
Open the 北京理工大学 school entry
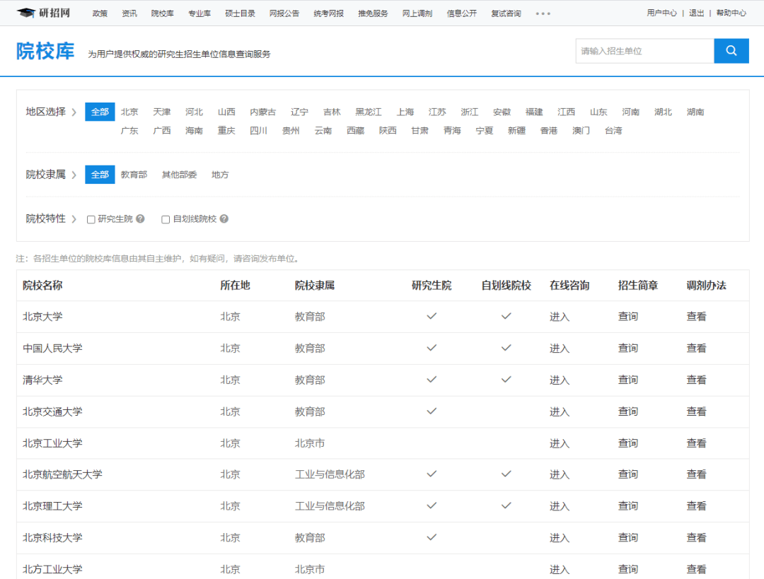(x=52, y=506)
